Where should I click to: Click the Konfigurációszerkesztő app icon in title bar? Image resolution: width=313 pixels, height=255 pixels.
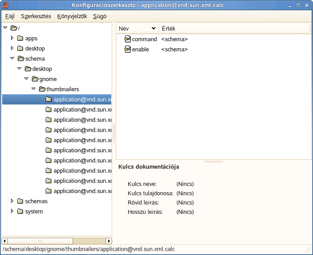[5, 5]
